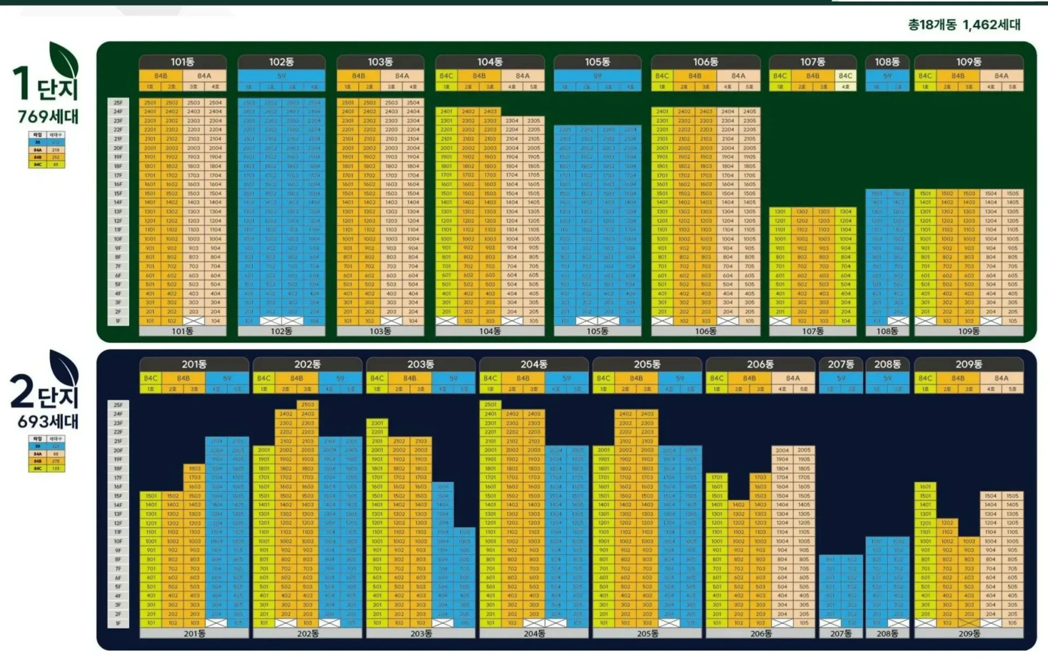Click the 84C type label under 104동
This screenshot has height=663, width=1048.
coord(446,76)
